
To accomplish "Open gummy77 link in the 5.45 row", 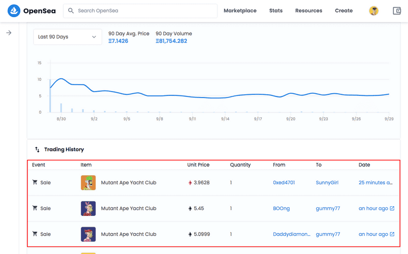I will [328, 208].
